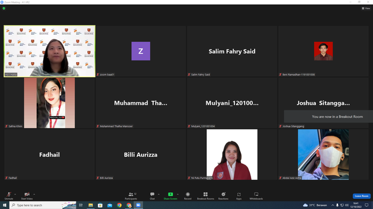This screenshot has height=209, width=373.
Task: Open the Chat panel
Action: pos(152,196)
